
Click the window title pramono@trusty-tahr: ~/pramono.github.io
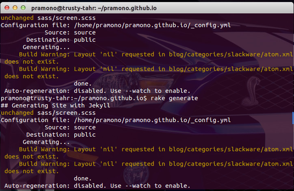[94, 8]
